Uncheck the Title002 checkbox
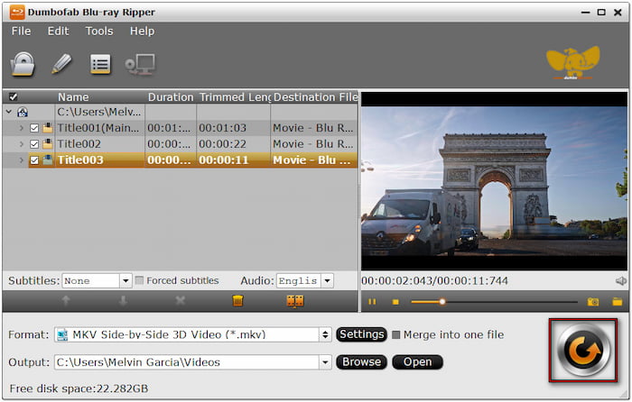 34,144
